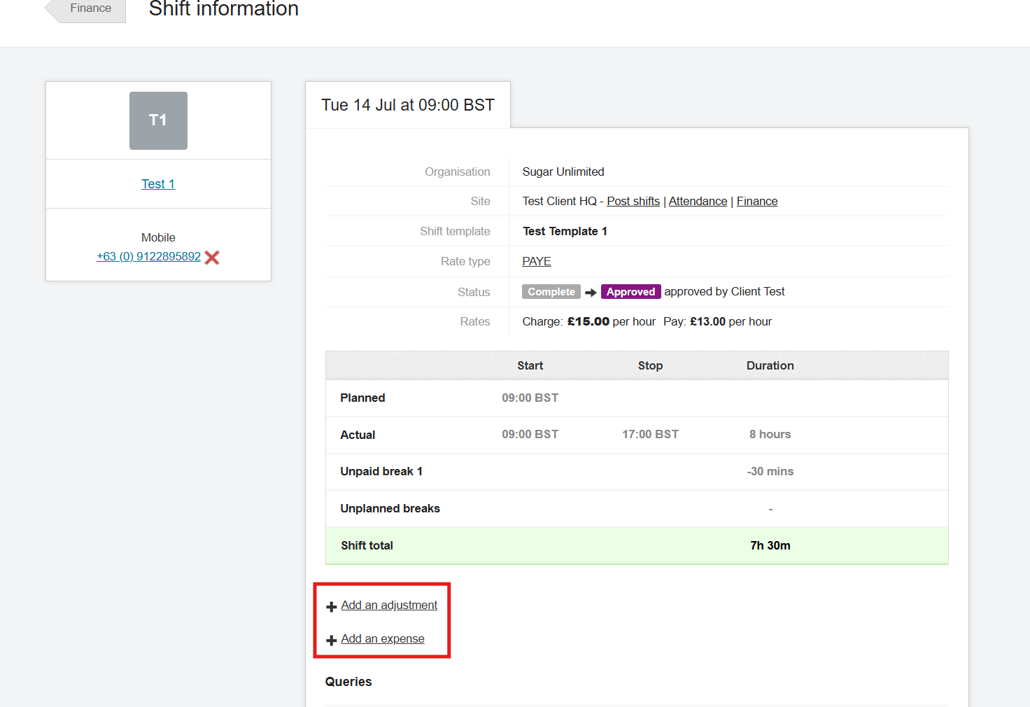Viewport: 1030px width, 707px height.
Task: Open the PAYE rate type link
Action: point(537,261)
